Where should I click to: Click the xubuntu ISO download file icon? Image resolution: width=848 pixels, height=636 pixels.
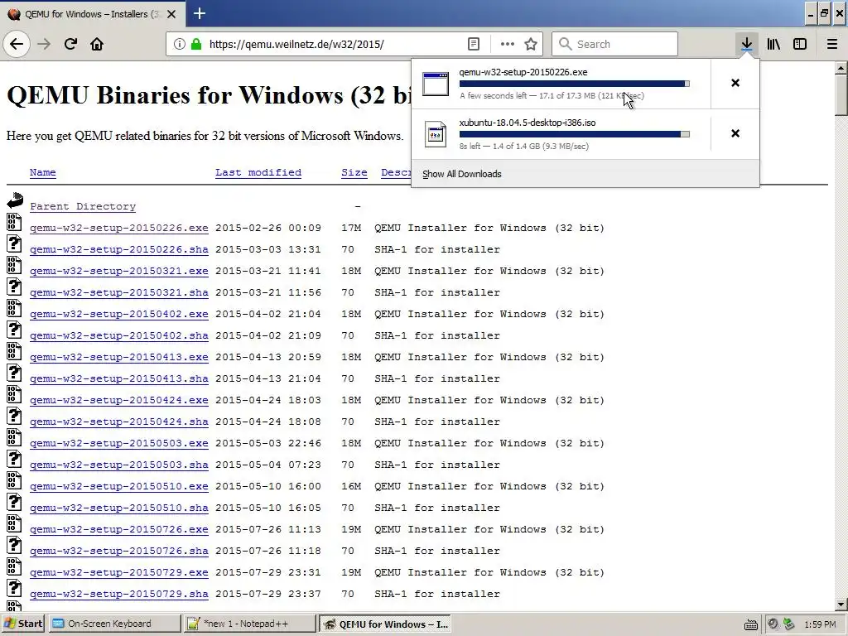point(436,134)
